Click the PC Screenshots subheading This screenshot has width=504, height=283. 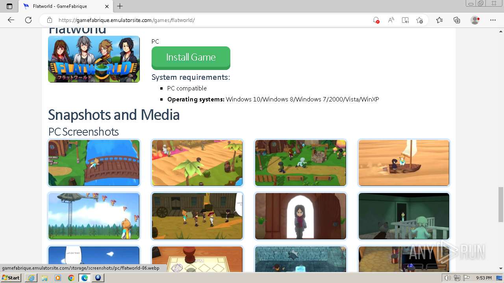83,132
